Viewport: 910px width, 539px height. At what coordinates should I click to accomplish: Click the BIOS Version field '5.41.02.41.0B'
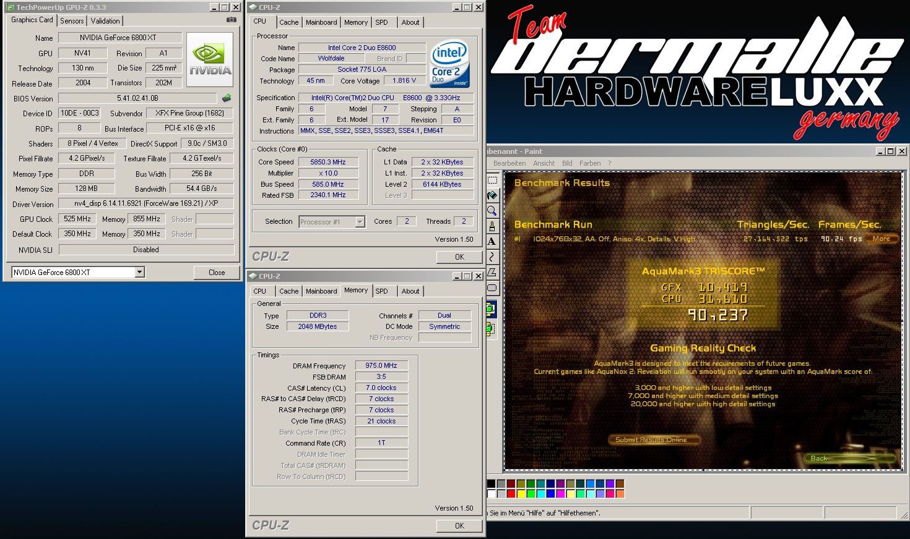[137, 98]
